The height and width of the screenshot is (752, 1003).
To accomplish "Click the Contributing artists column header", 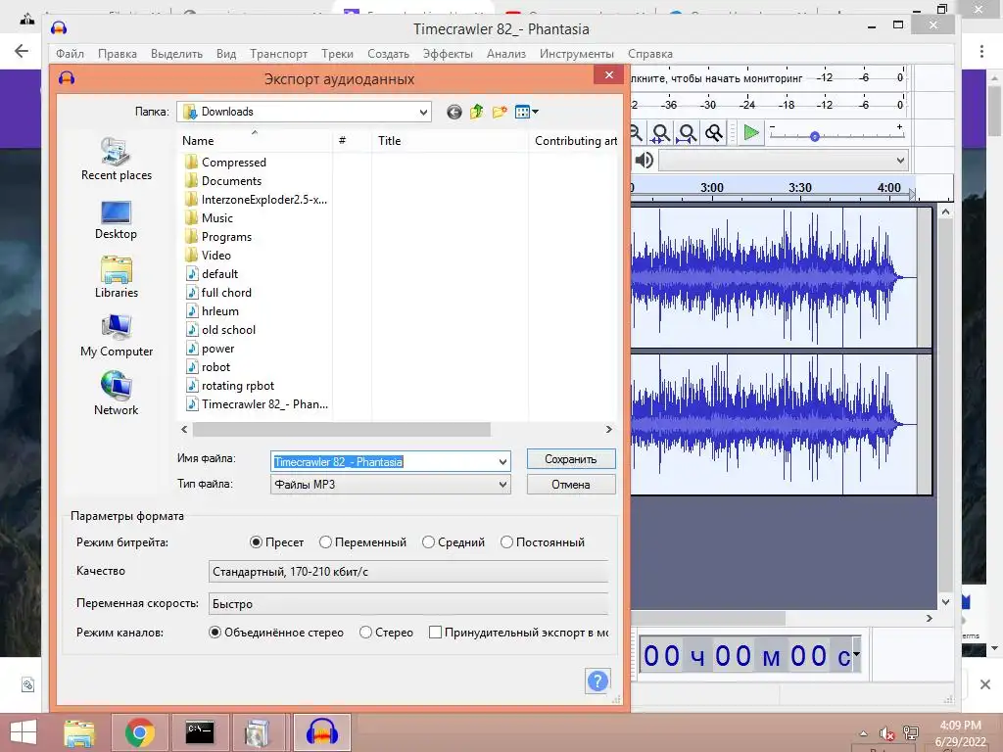I will click(x=574, y=141).
